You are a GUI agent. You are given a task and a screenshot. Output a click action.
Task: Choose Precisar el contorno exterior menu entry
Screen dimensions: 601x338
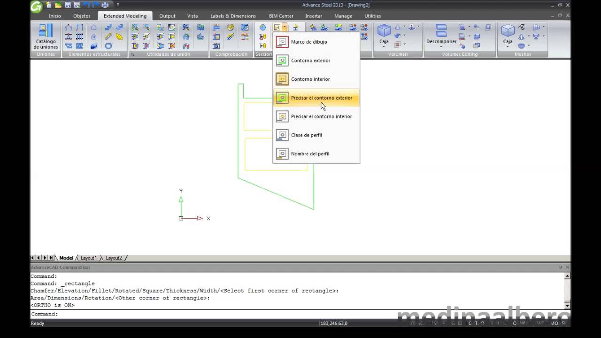point(316,98)
